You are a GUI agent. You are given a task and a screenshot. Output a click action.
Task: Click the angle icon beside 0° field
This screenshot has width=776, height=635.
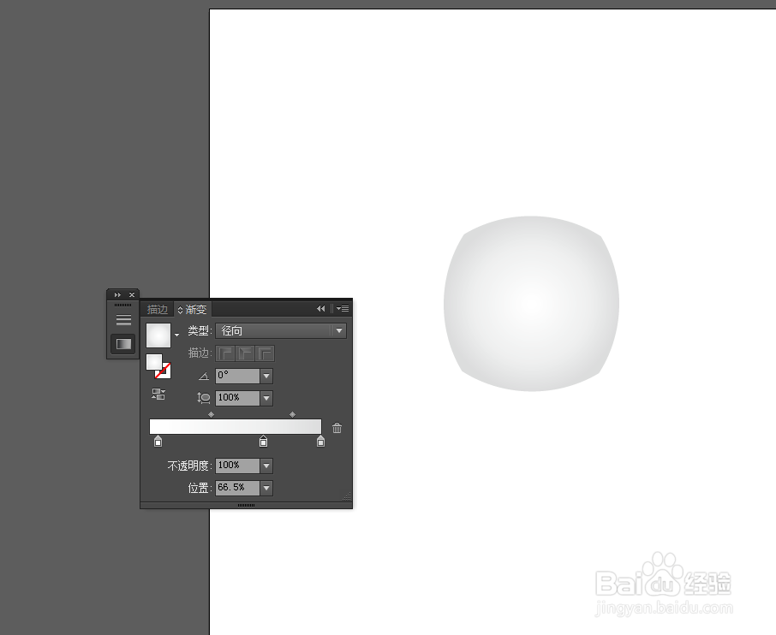pyautogui.click(x=203, y=377)
